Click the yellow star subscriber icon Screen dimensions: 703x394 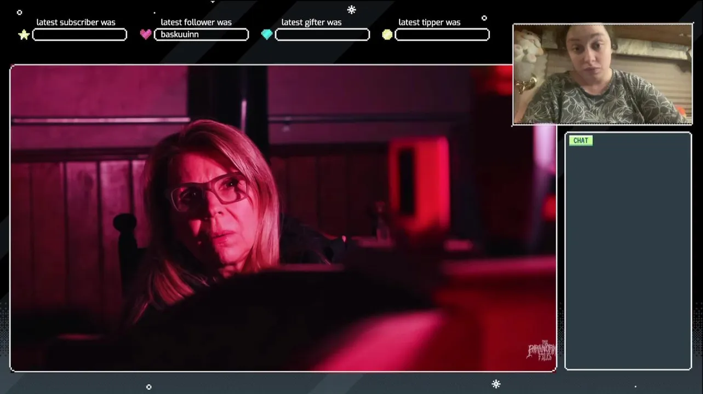pos(24,34)
